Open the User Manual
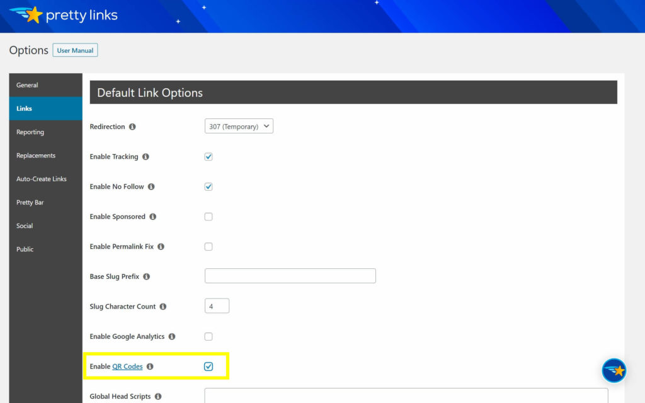This screenshot has width=645, height=403. (74, 50)
